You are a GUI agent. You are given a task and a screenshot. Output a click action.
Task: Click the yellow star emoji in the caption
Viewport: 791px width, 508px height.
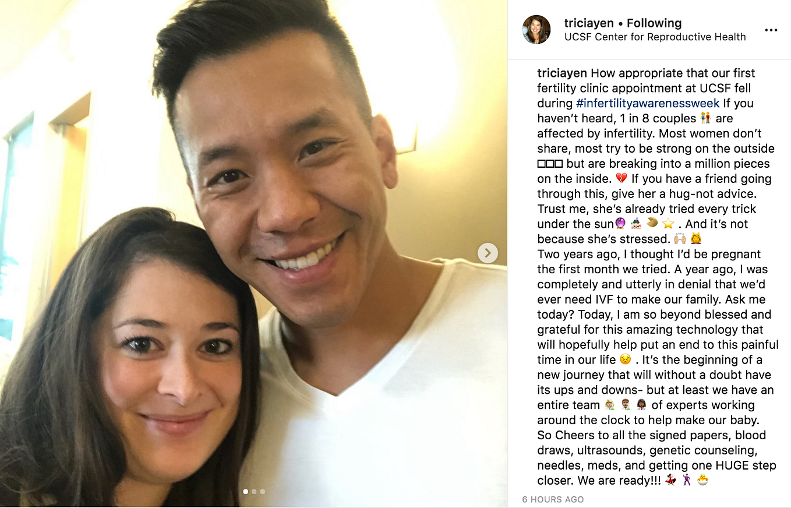(668, 224)
